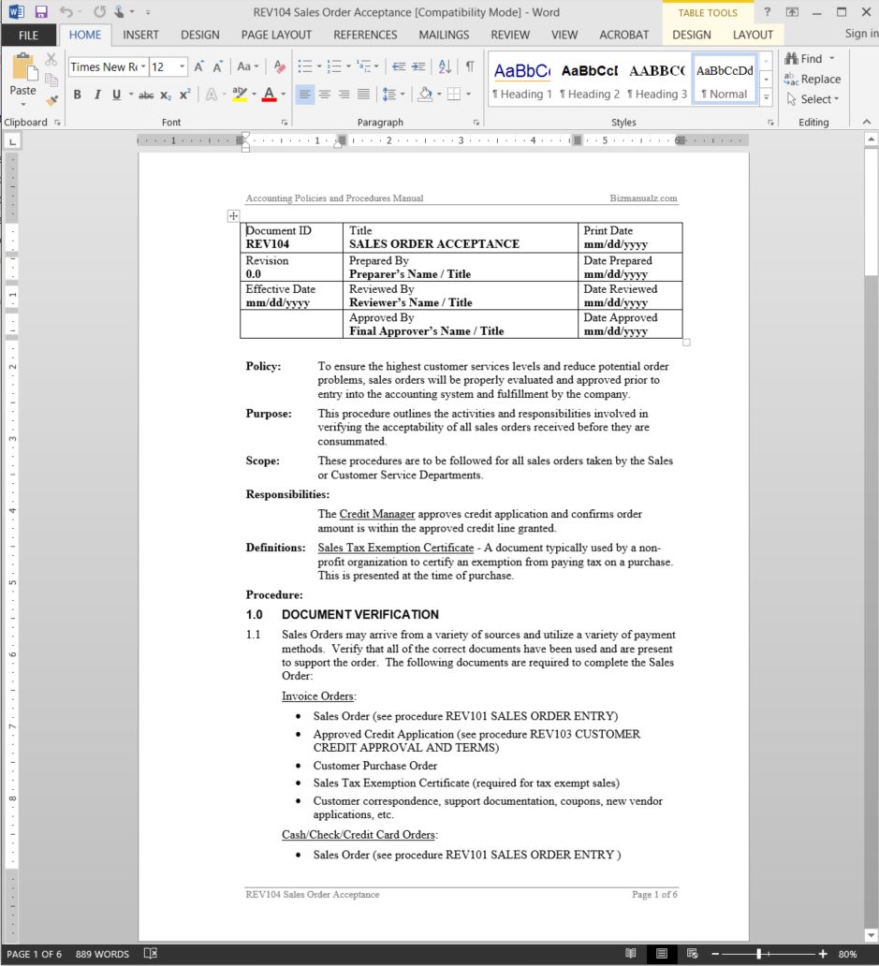Toggle center alignment
Screen dimensions: 879x966
[x=323, y=95]
